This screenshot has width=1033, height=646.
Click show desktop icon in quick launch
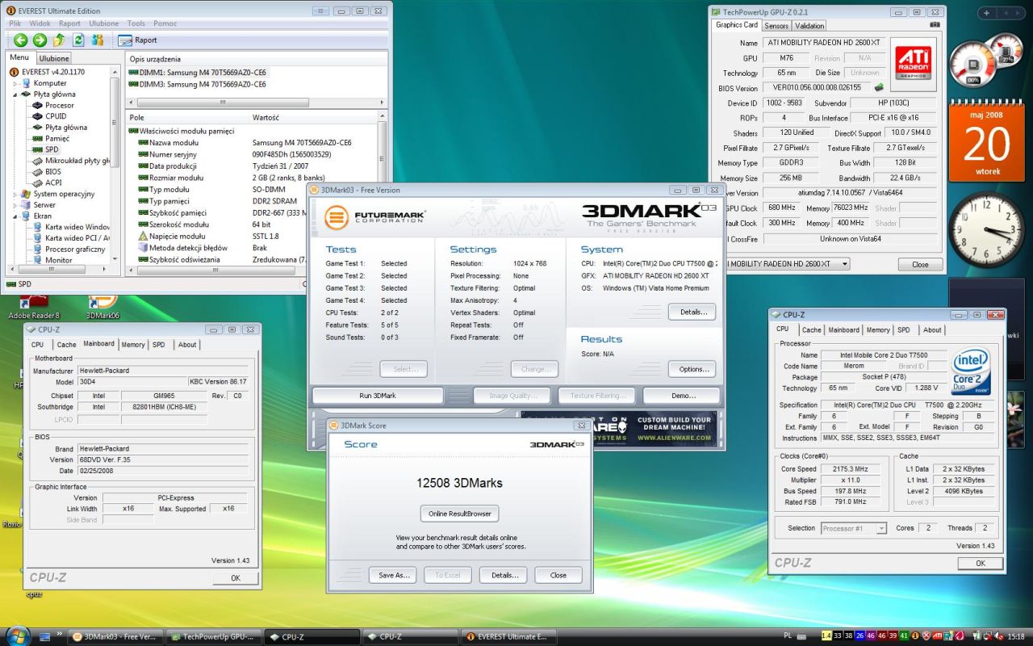44,636
